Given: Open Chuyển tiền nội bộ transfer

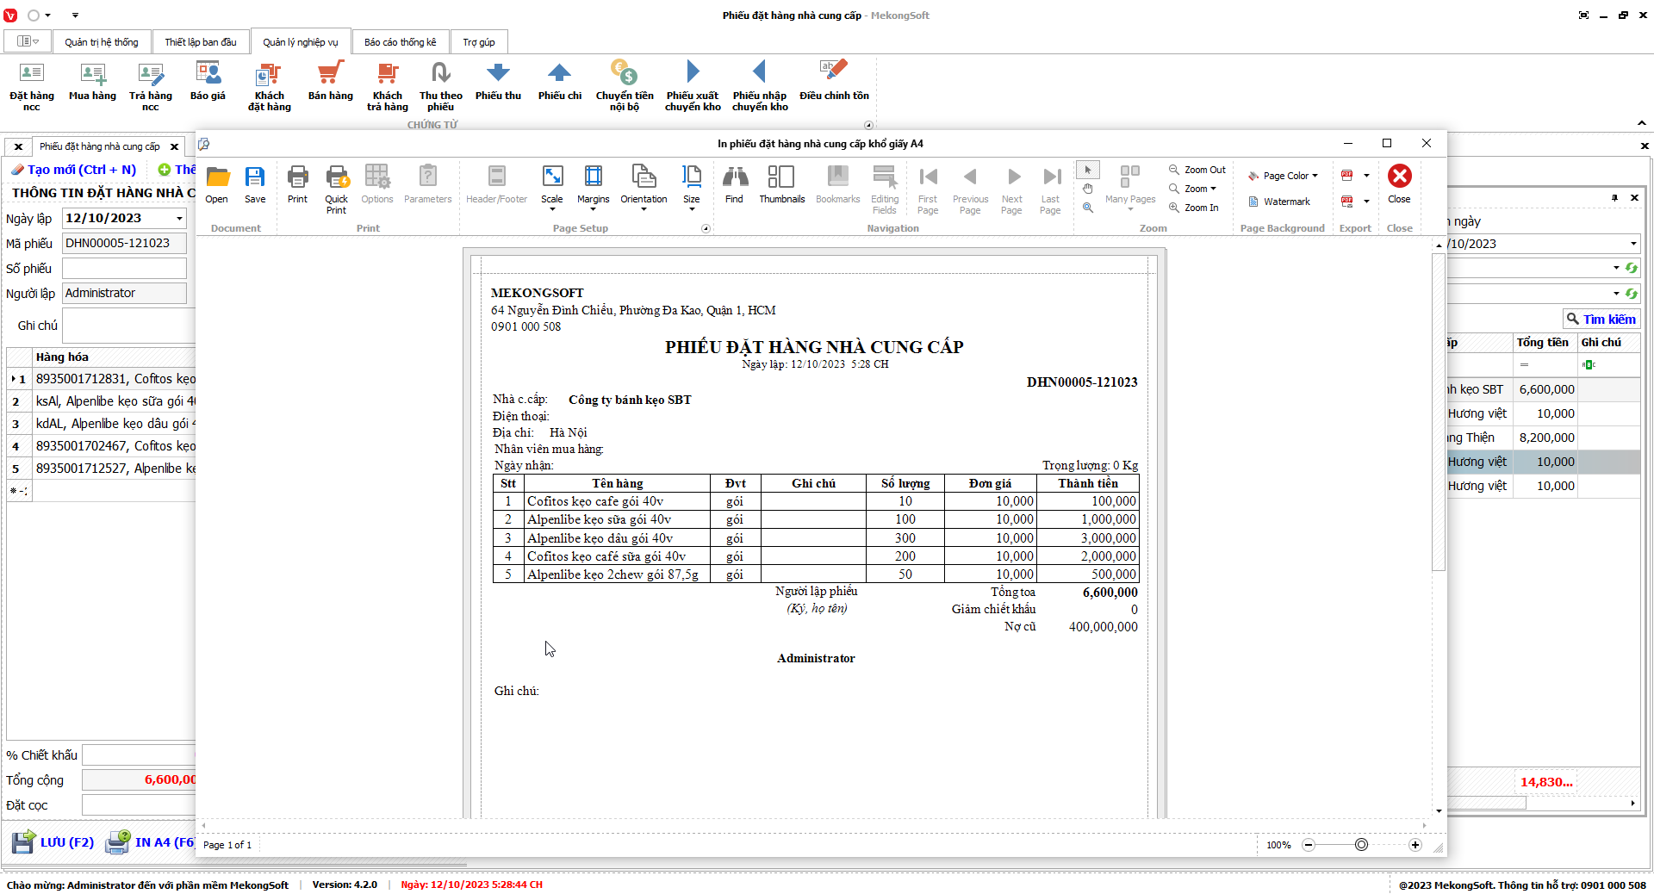Looking at the screenshot, I should coord(625,86).
